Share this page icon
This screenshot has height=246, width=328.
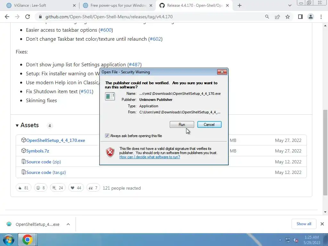pyautogui.click(x=277, y=17)
